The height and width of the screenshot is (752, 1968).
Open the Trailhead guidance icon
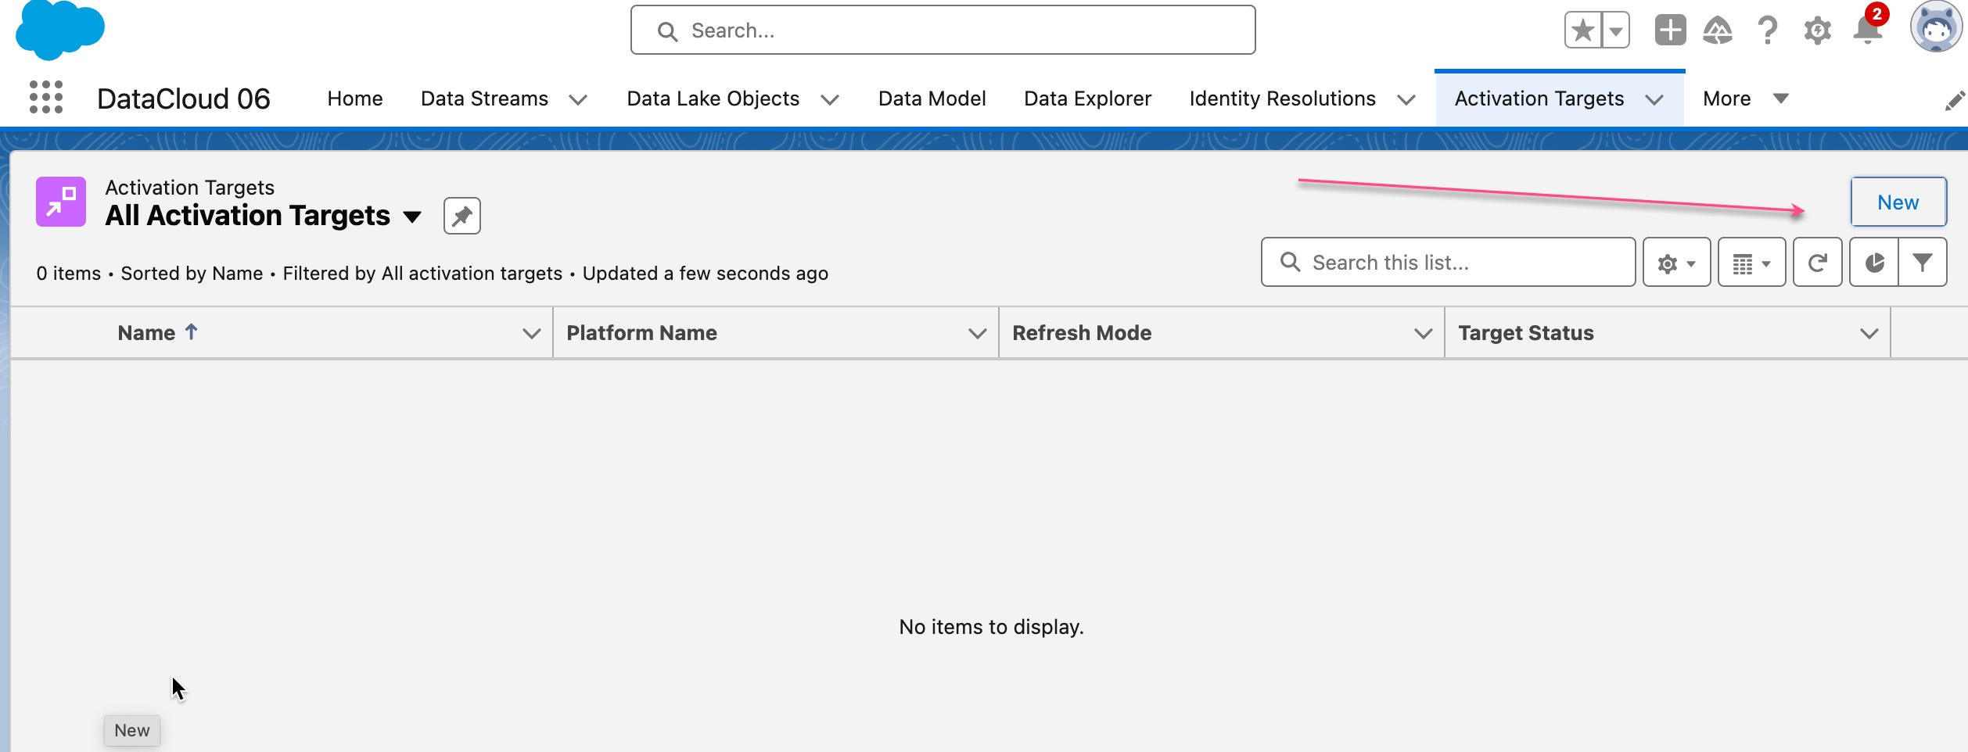[1718, 30]
